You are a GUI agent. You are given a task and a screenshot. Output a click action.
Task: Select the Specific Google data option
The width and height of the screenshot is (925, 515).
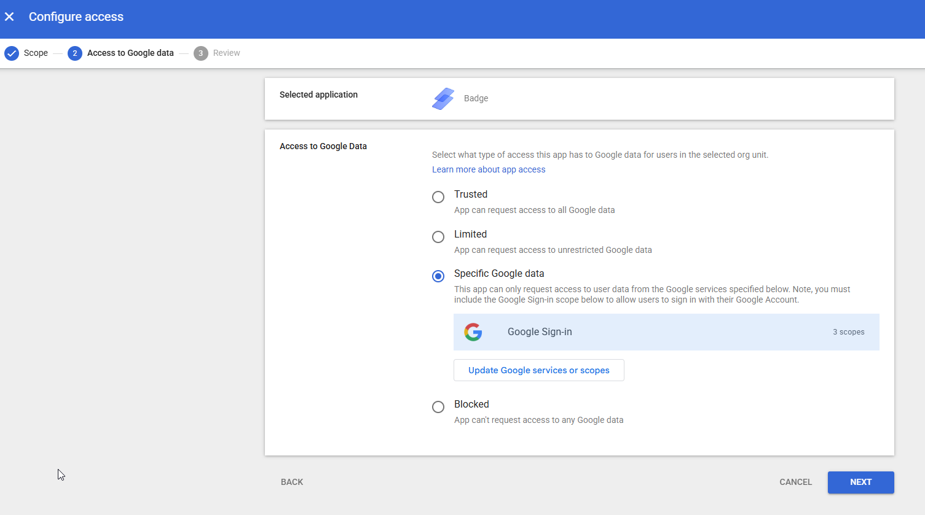pos(438,276)
